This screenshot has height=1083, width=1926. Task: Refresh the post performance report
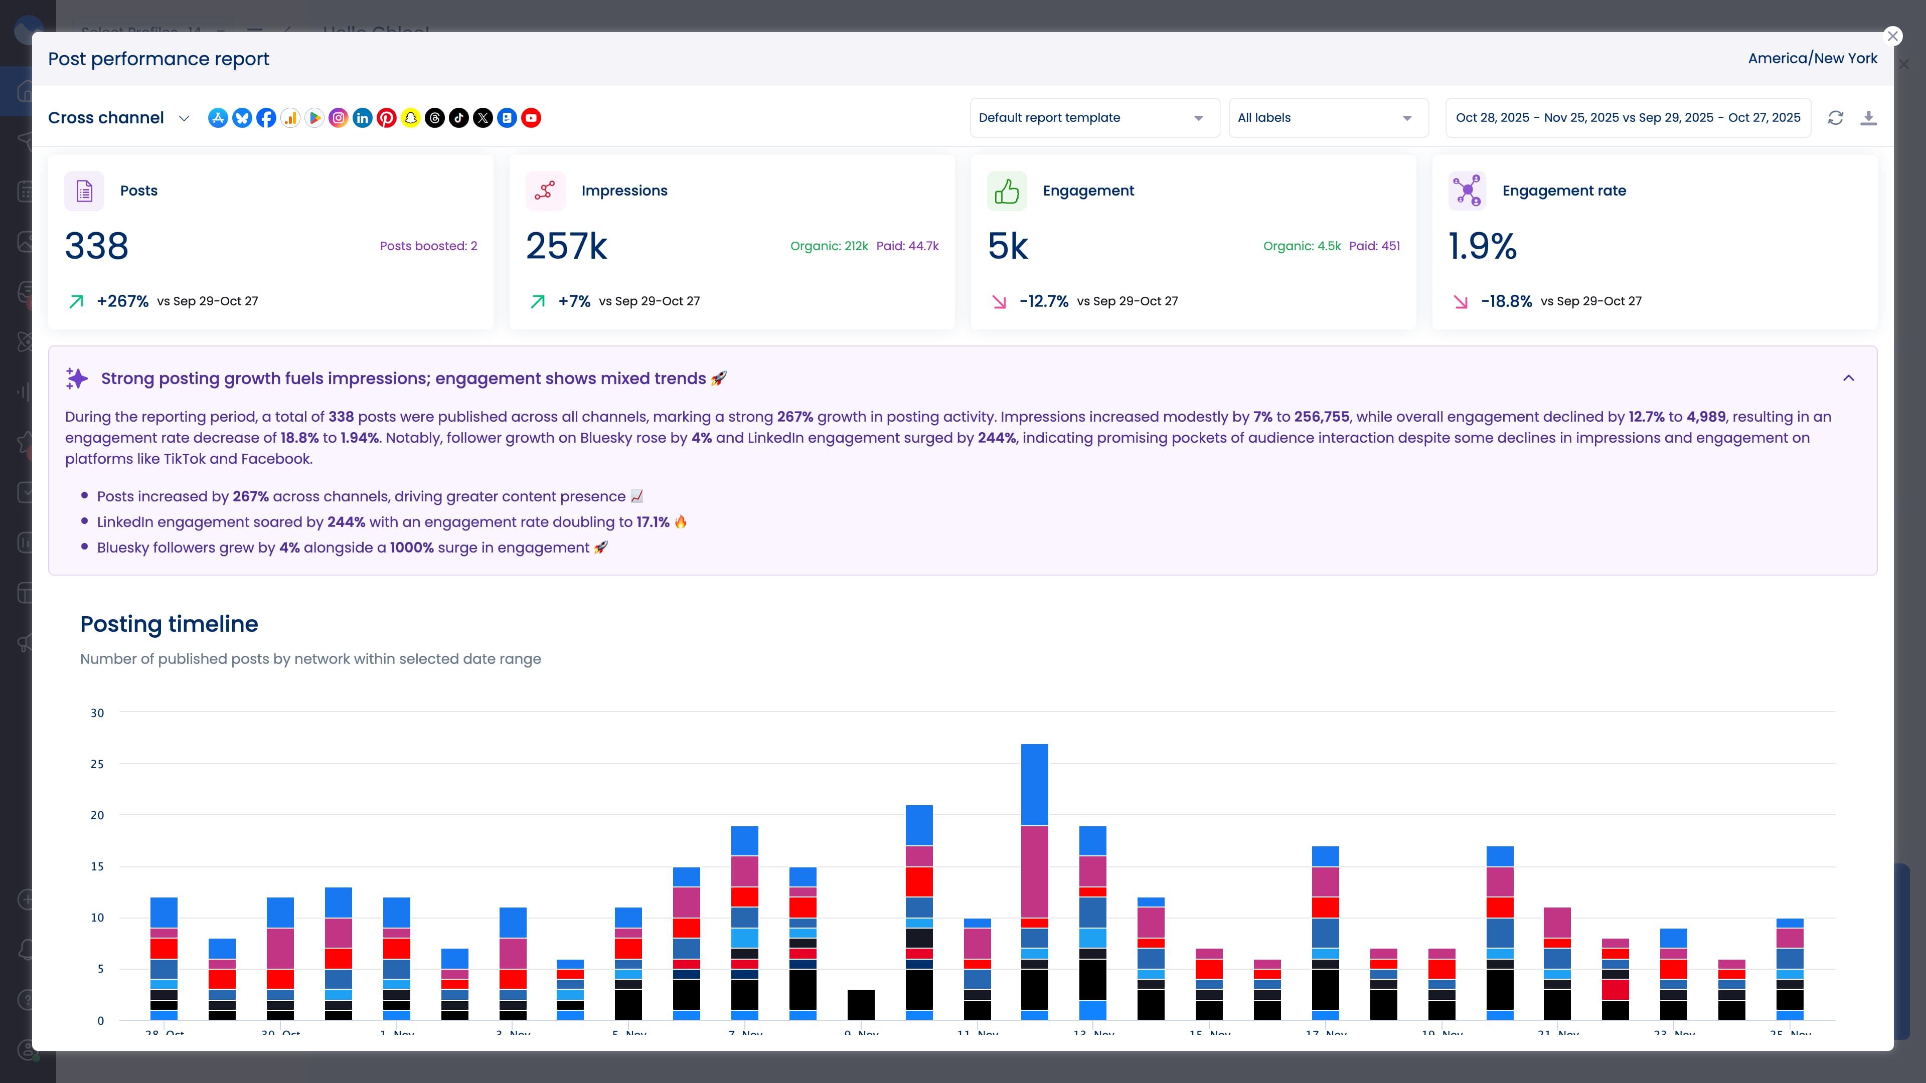(1836, 117)
